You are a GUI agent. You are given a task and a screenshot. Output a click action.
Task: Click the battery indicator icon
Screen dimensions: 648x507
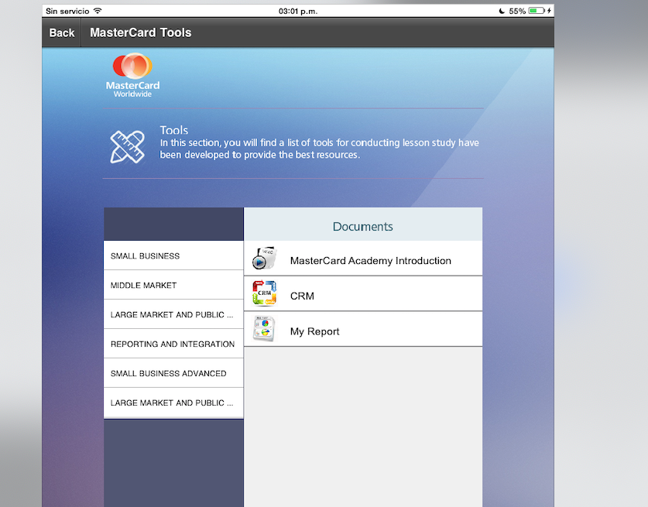pyautogui.click(x=537, y=11)
